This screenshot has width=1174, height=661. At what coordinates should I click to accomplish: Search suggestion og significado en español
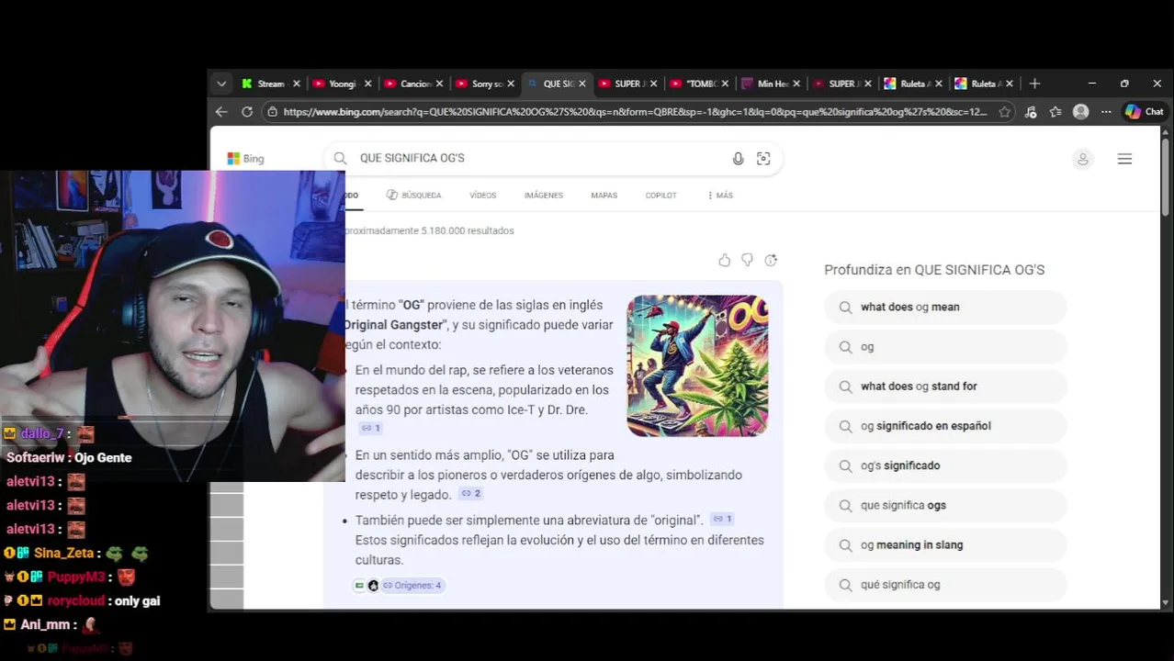(945, 426)
